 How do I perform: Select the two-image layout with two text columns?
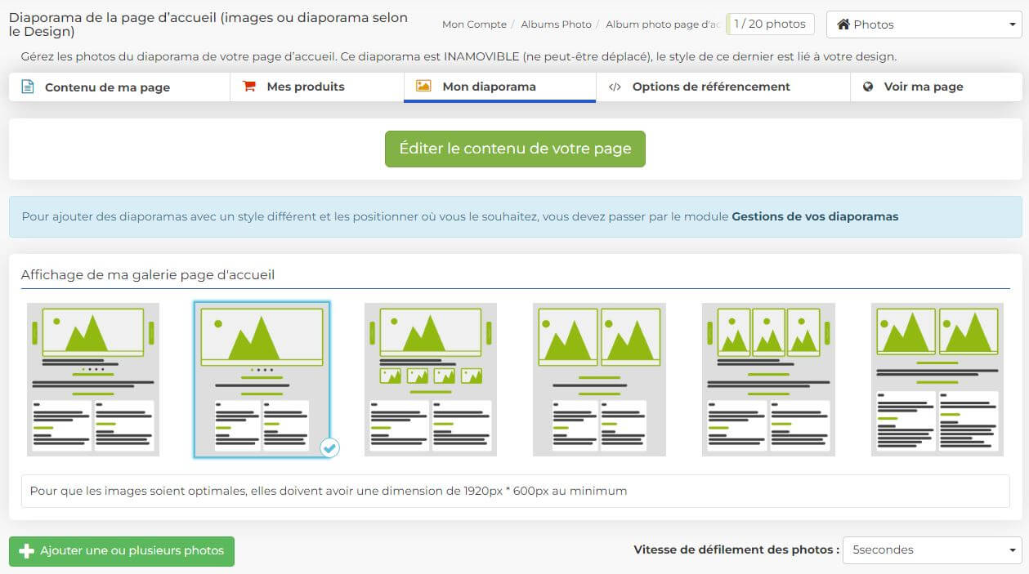coord(599,380)
